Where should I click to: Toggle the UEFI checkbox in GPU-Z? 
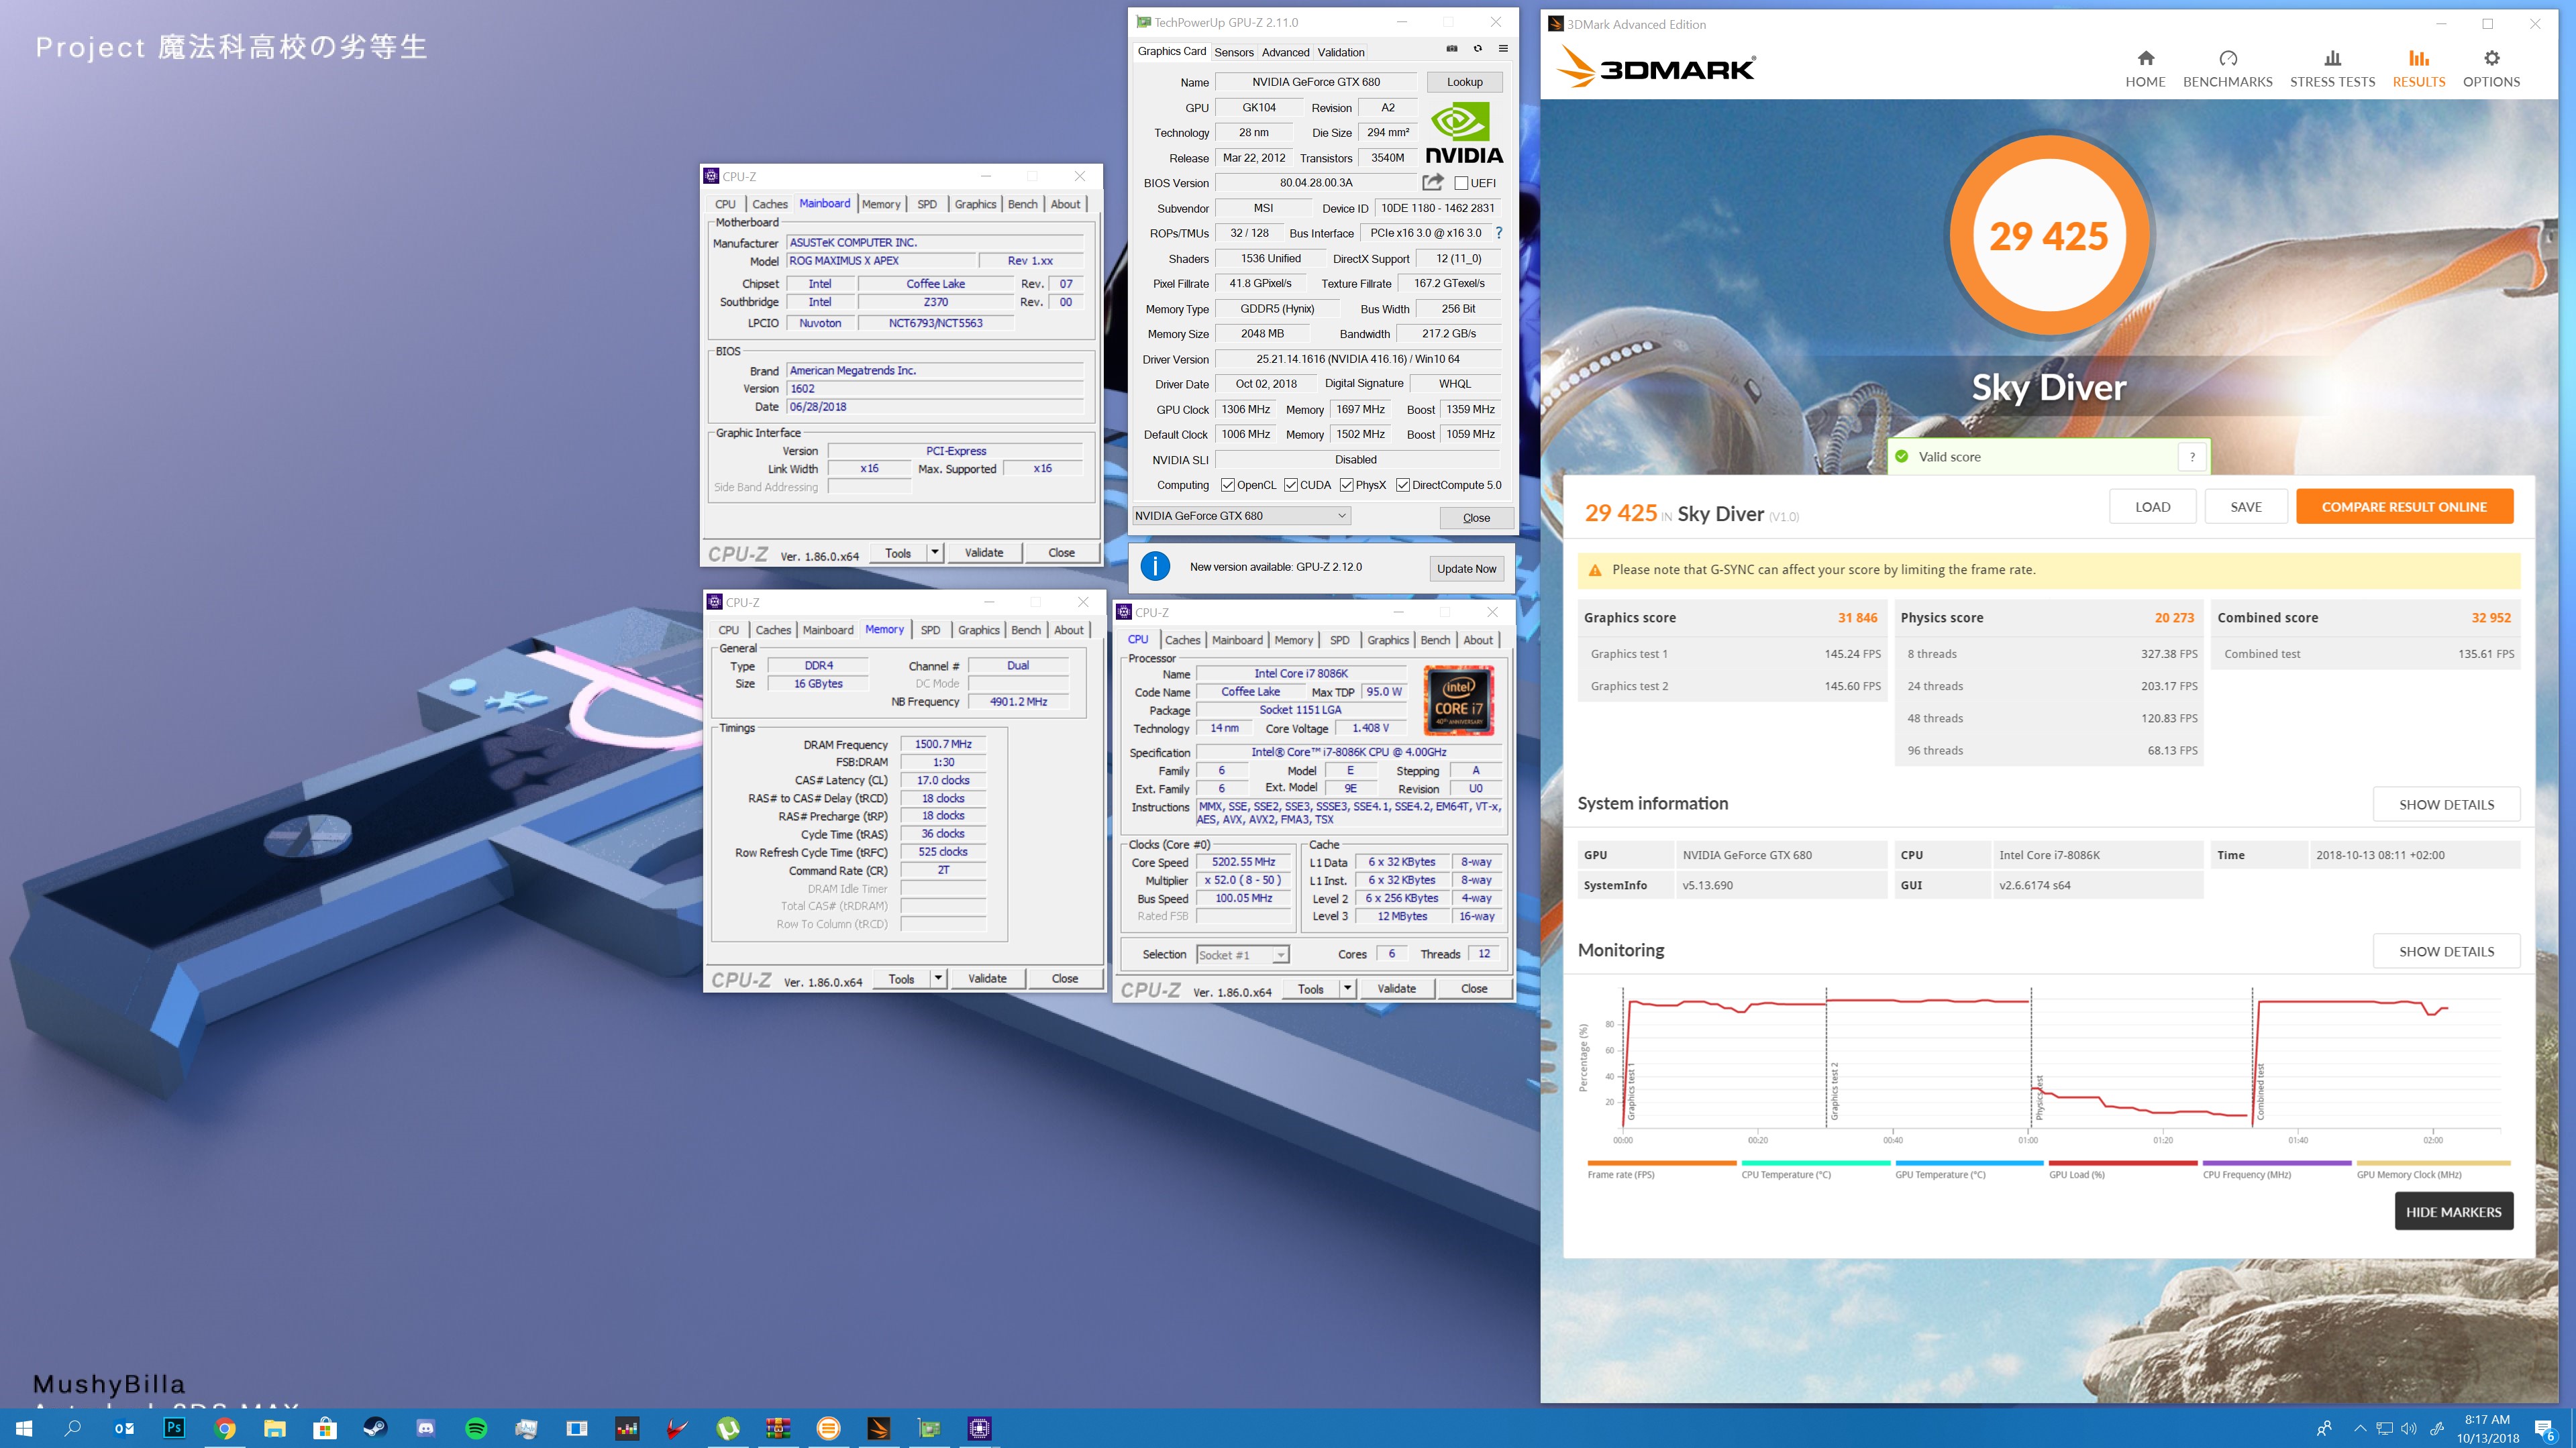(1461, 183)
